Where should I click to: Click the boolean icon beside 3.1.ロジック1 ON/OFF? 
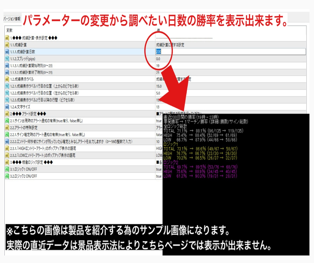point(7,169)
